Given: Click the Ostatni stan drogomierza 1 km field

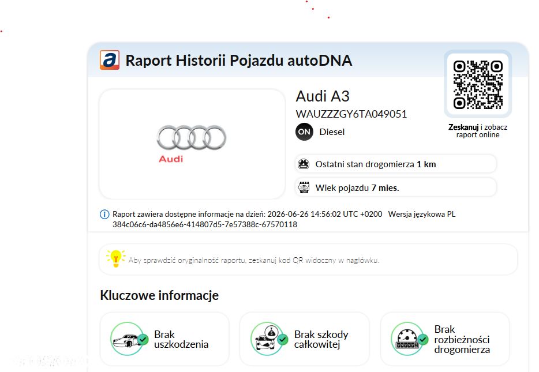Looking at the screenshot, I should (x=396, y=164).
